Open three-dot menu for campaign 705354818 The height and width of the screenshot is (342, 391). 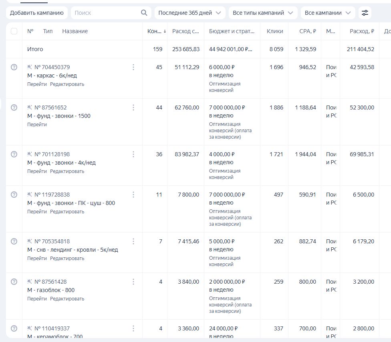tap(133, 241)
